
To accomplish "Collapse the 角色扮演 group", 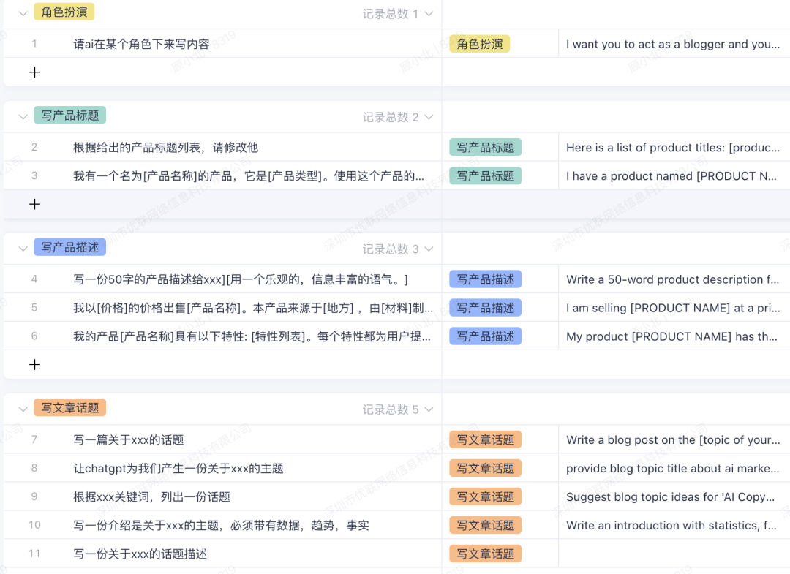I will point(22,13).
